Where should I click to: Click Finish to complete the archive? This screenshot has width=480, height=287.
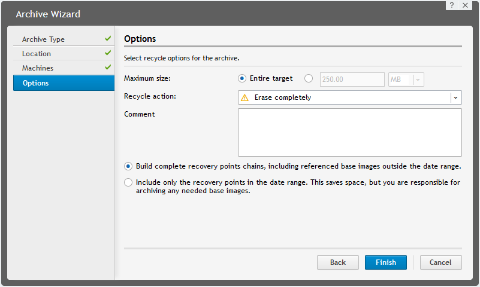tap(386, 262)
